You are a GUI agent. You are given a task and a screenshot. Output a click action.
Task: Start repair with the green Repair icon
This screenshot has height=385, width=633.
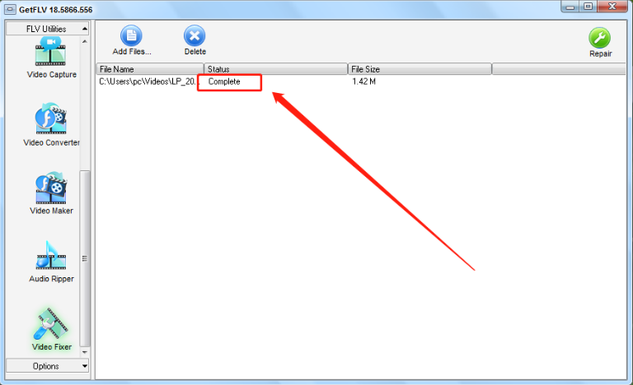click(x=600, y=42)
